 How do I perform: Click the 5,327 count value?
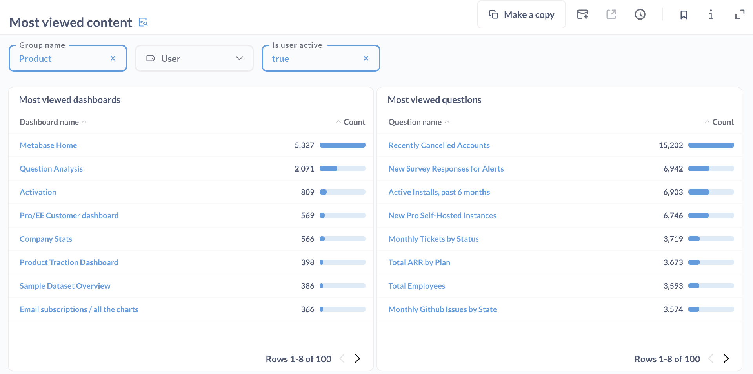(304, 145)
